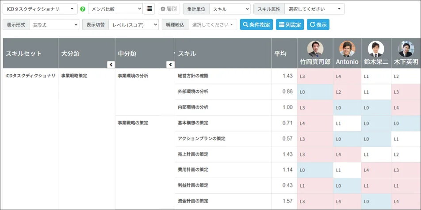
Task: Open the 表示形式 dropdown
Action: [x=54, y=25]
